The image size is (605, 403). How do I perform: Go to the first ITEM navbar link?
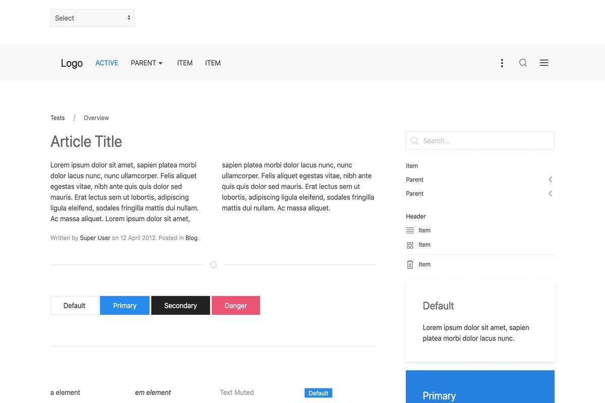[x=185, y=63]
